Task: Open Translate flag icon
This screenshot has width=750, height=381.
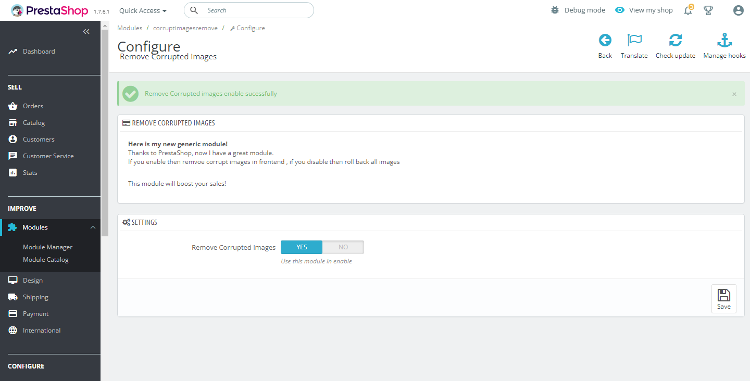Action: (634, 40)
